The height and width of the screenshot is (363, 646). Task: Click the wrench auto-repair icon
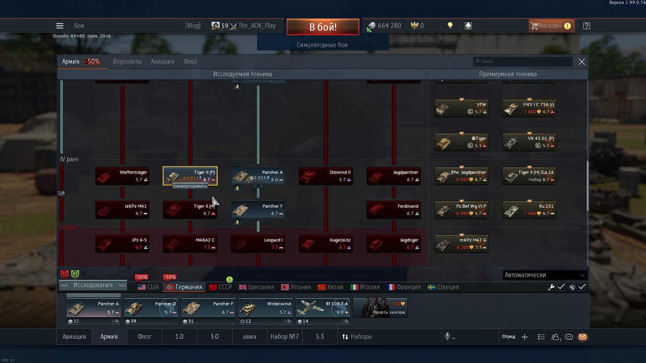point(552,287)
